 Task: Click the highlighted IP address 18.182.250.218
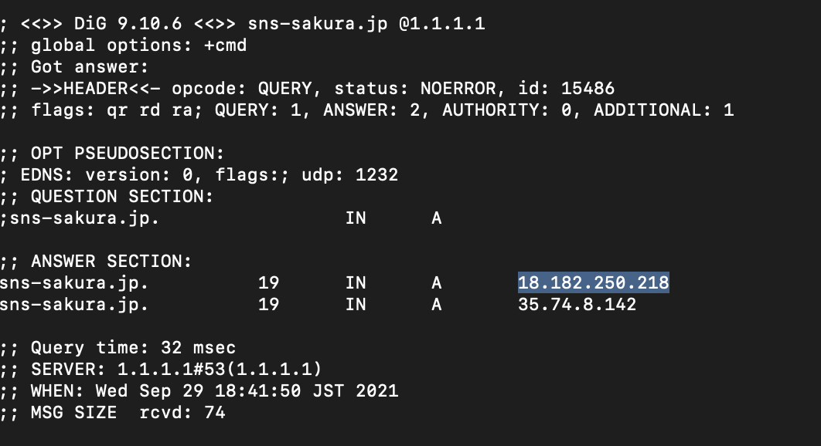click(x=593, y=283)
